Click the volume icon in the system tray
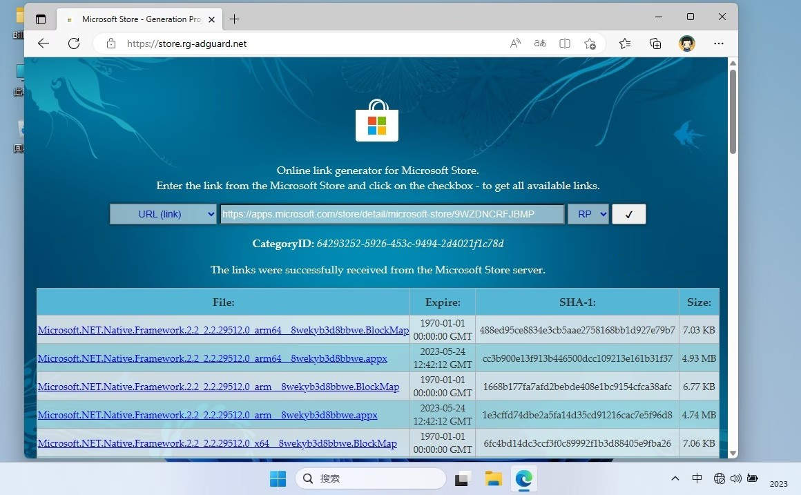Image resolution: width=801 pixels, height=495 pixels. tap(735, 478)
